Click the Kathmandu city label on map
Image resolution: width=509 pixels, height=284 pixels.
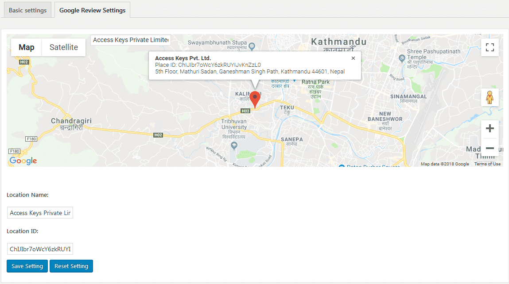(338, 42)
